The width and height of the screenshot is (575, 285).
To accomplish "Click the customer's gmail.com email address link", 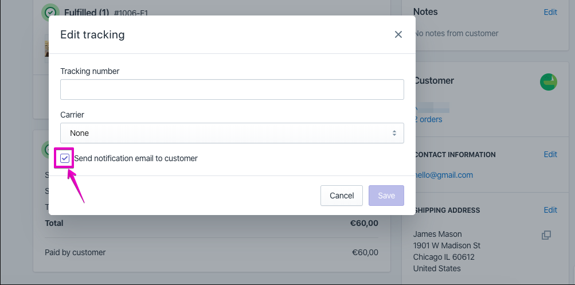I will (444, 175).
